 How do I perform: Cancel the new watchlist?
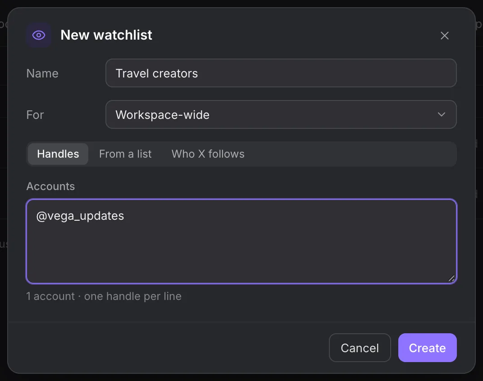(x=360, y=348)
